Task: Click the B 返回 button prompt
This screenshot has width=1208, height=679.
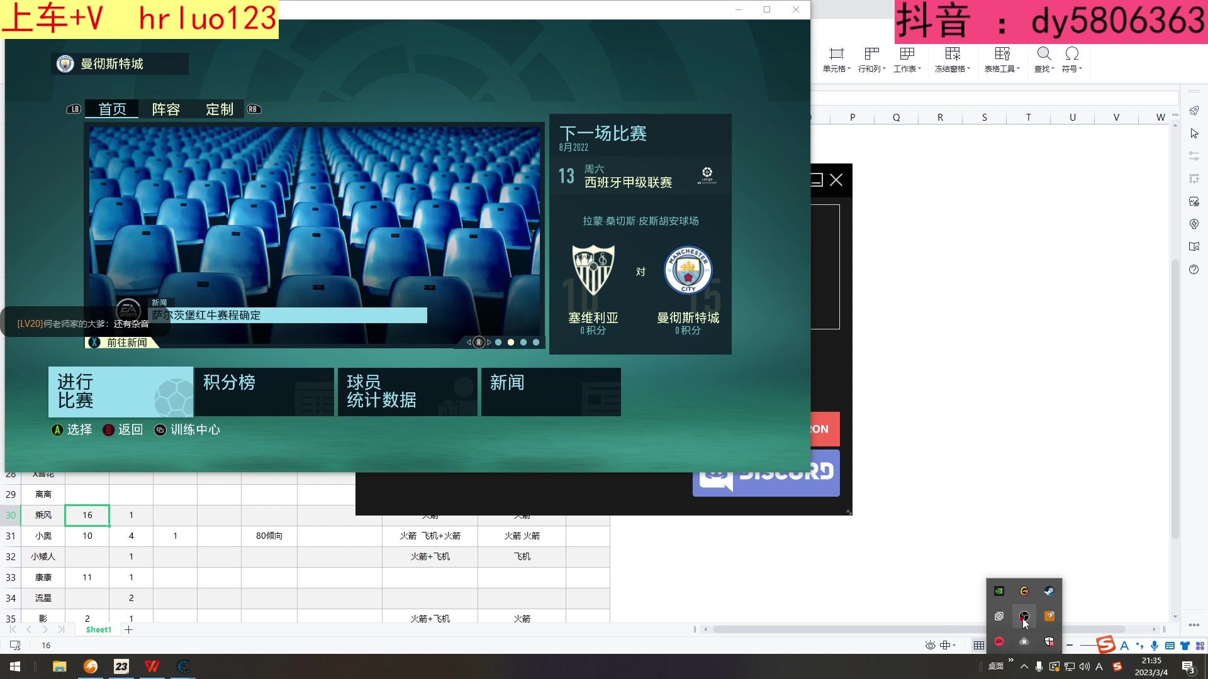Action: [x=123, y=429]
